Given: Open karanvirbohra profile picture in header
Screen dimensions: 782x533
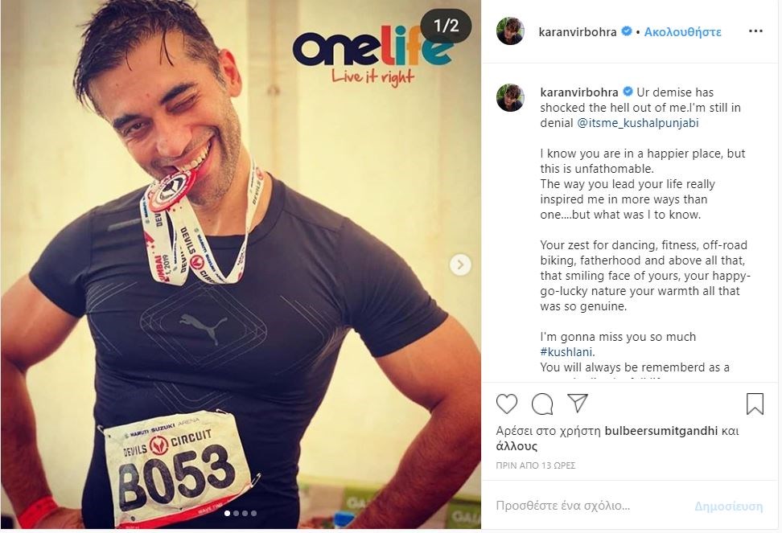Looking at the screenshot, I should pyautogui.click(x=510, y=31).
